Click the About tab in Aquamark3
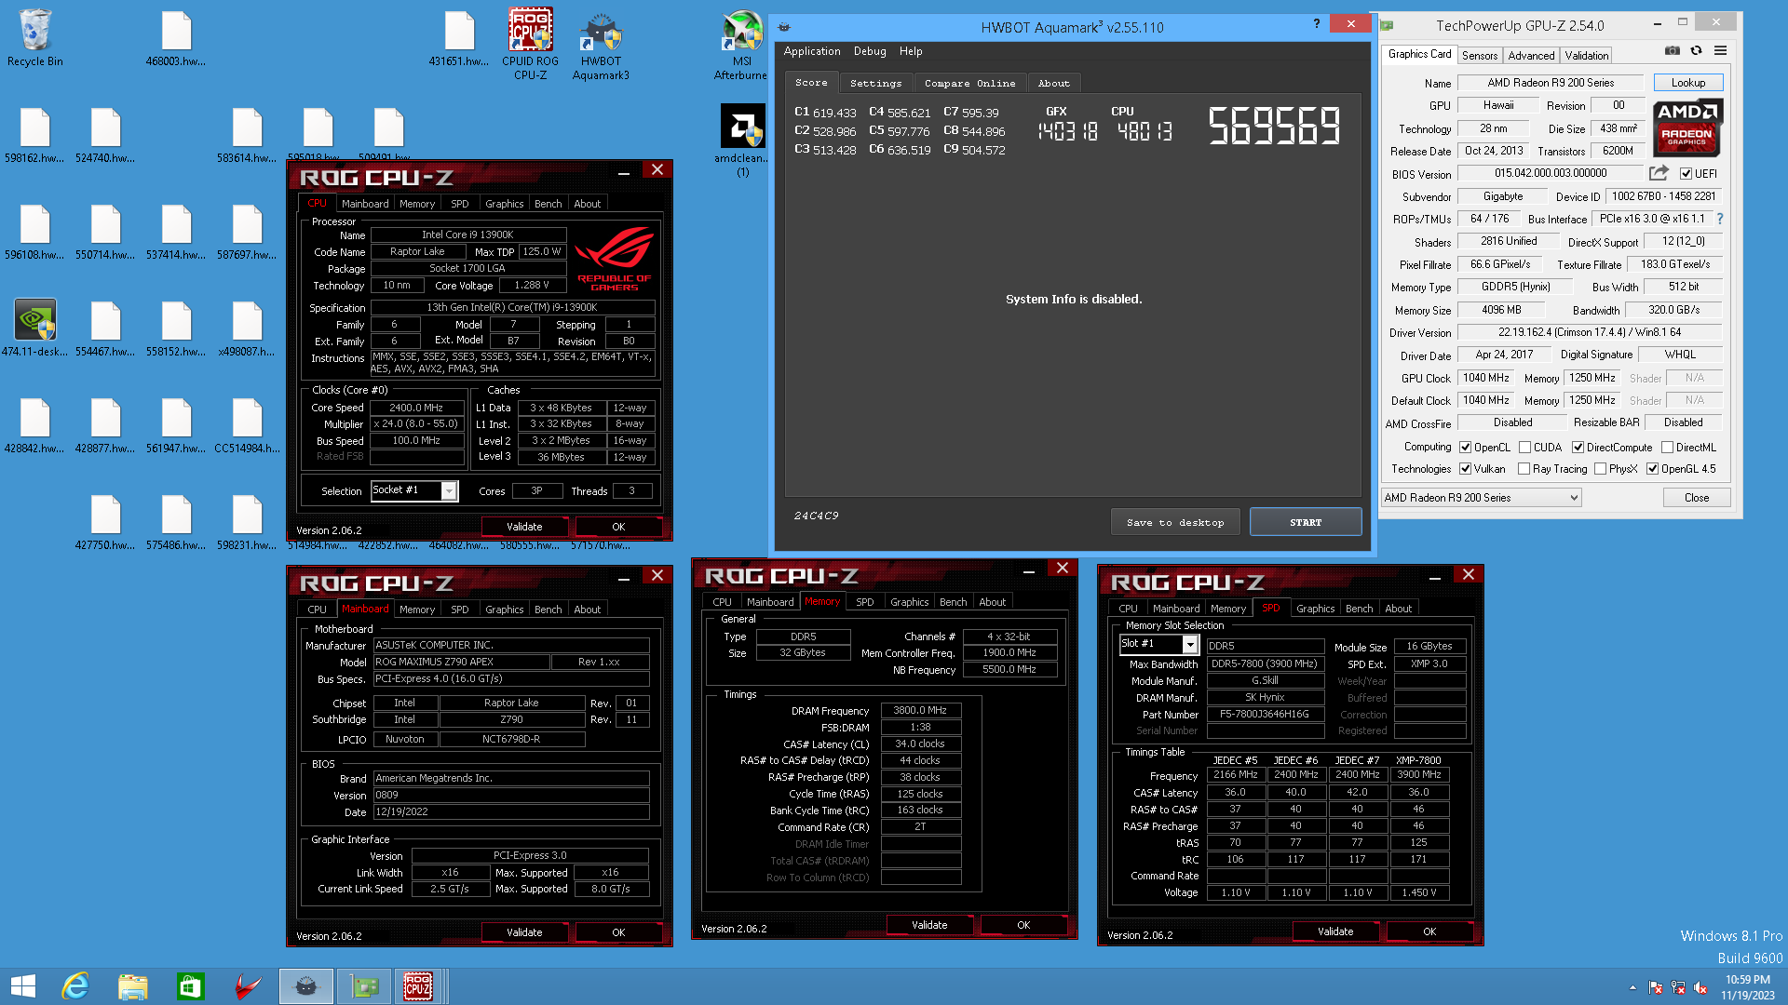Viewport: 1788px width, 1005px height. (x=1053, y=83)
